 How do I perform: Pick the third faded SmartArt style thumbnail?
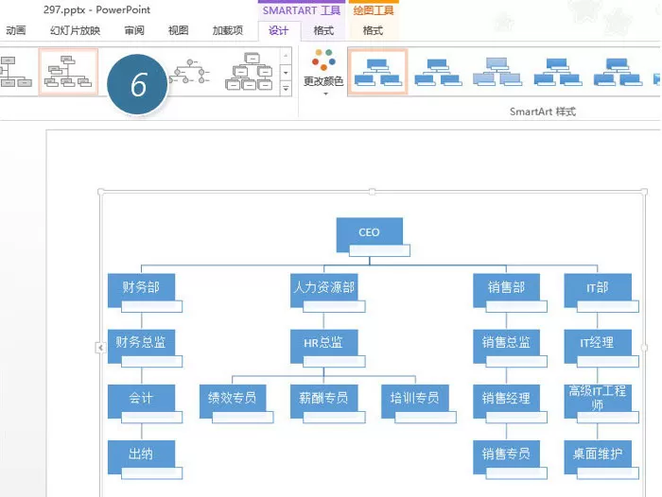tap(497, 72)
